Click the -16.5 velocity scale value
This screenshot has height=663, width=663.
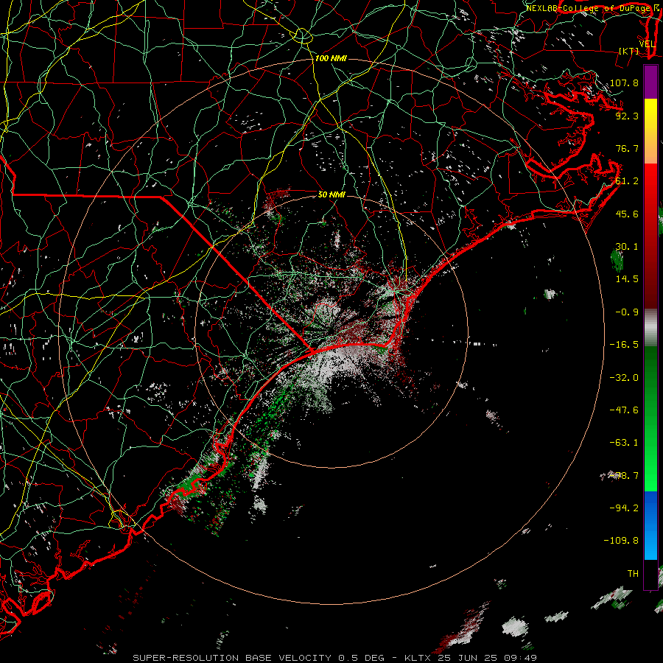pos(624,345)
